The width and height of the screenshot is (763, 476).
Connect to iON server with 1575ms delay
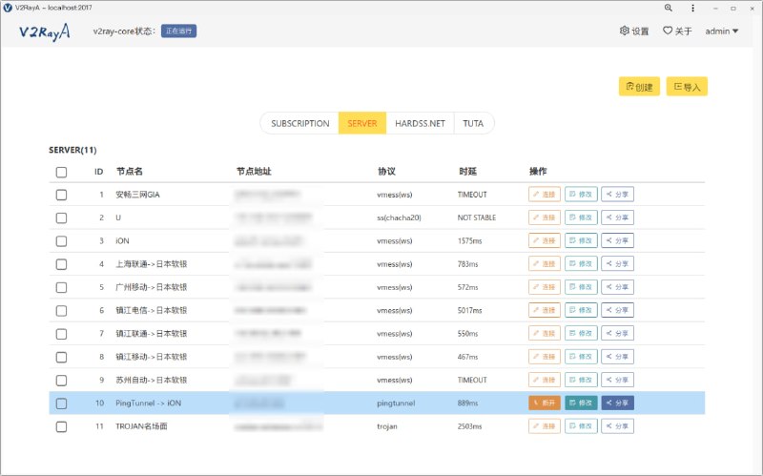click(x=545, y=240)
